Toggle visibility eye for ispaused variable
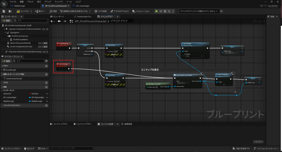282x152 pixels. (x=47, y=94)
